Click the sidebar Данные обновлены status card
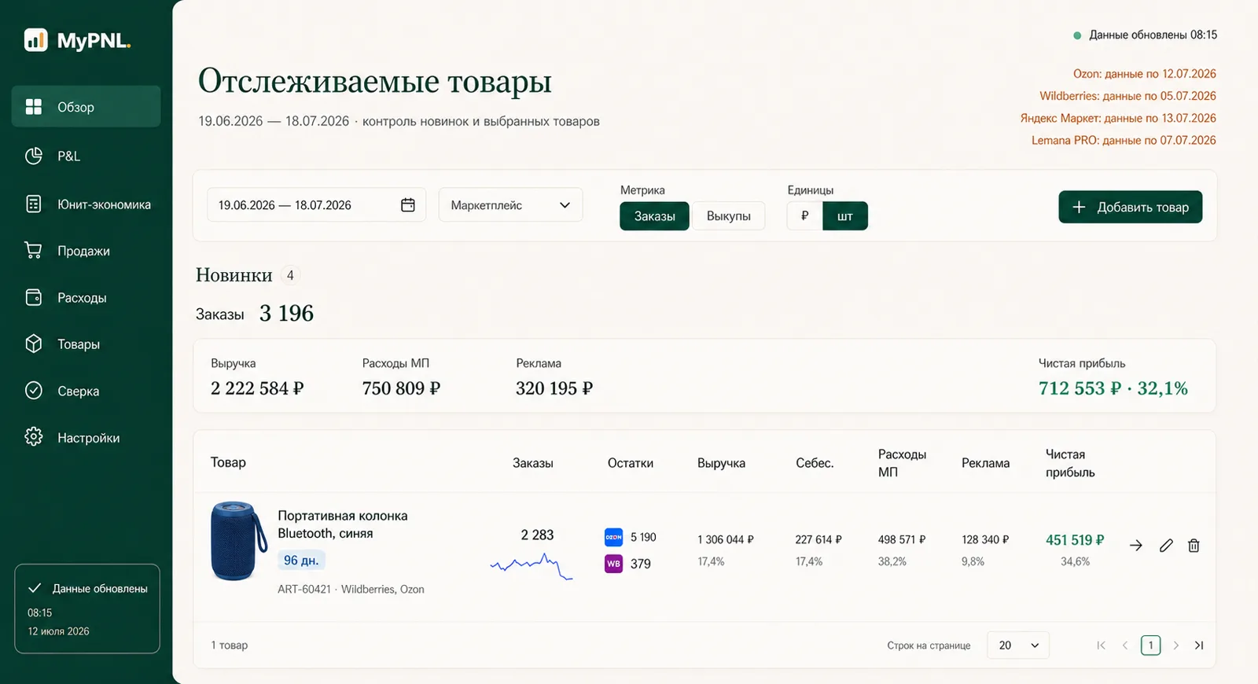This screenshot has width=1258, height=684. [x=87, y=609]
